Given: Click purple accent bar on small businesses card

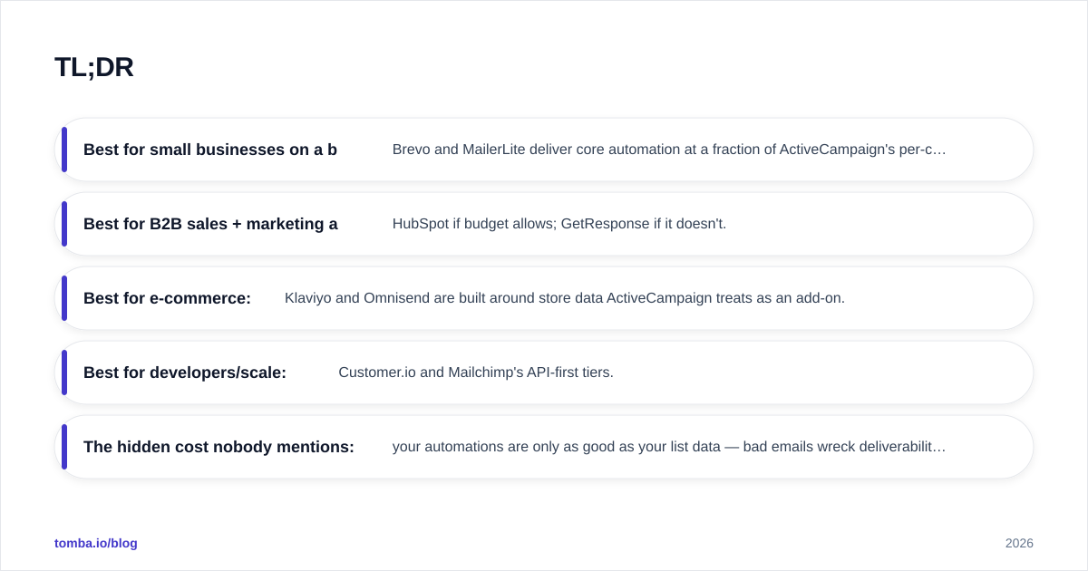Looking at the screenshot, I should 64,150.
